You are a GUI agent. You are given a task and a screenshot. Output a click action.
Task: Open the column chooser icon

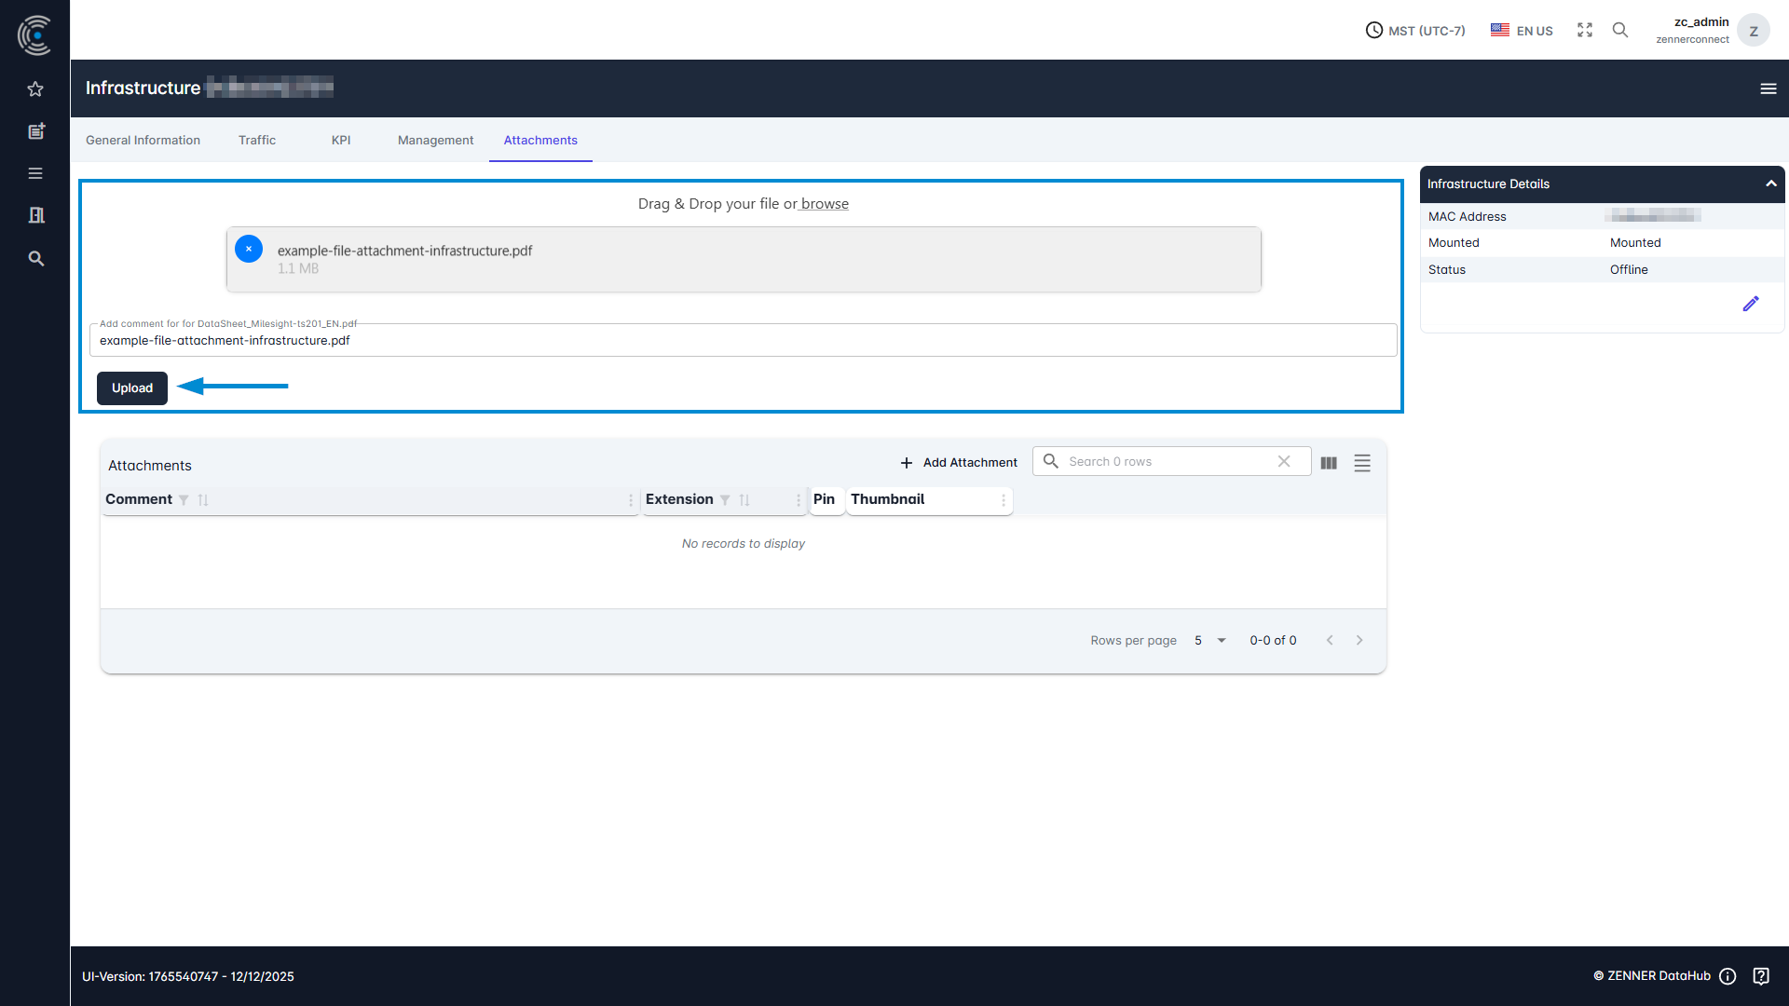[x=1329, y=463]
